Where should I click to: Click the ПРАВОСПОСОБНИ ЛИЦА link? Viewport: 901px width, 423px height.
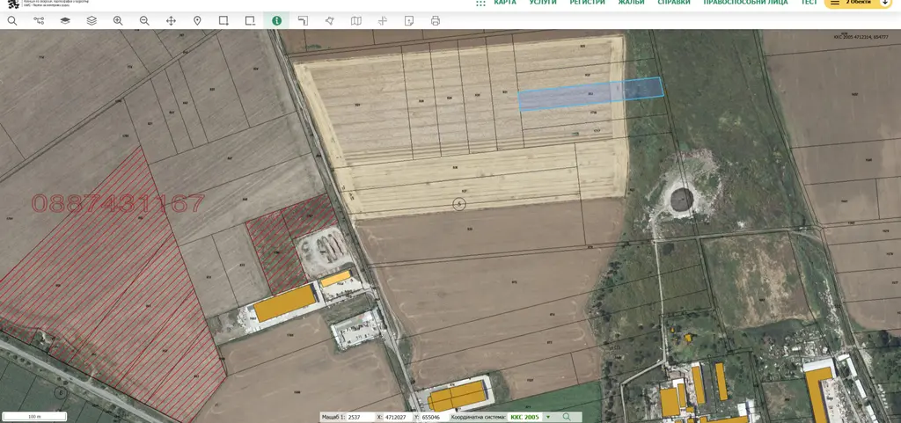(x=745, y=3)
